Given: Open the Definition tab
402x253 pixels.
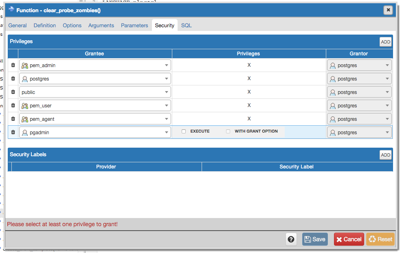Looking at the screenshot, I should [x=44, y=25].
